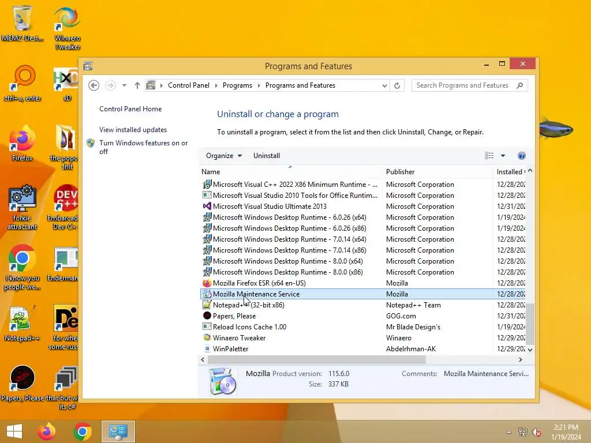This screenshot has width=591, height=443.
Task: Go up one folder level
Action: pyautogui.click(x=137, y=85)
